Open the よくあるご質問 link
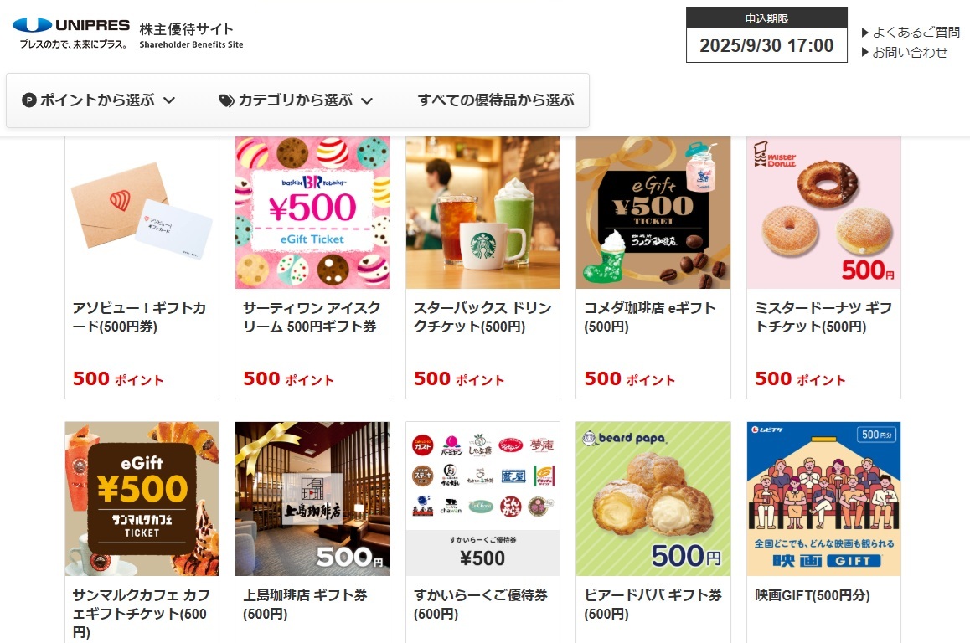 (x=916, y=32)
